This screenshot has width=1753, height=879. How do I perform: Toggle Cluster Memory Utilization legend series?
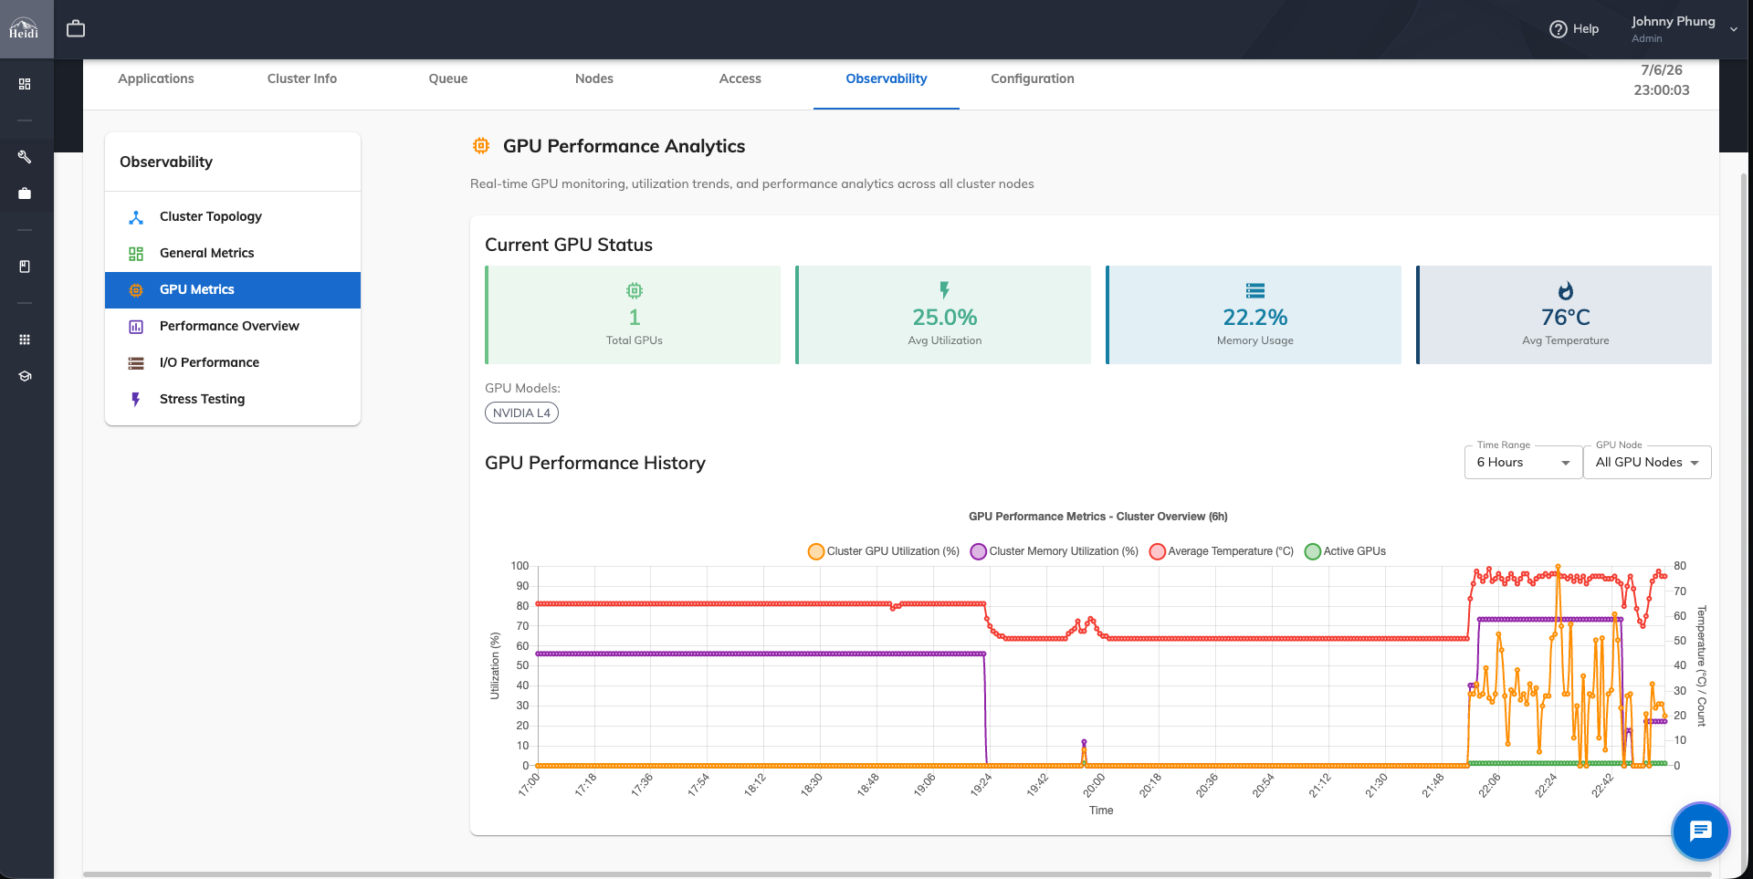[1055, 551]
